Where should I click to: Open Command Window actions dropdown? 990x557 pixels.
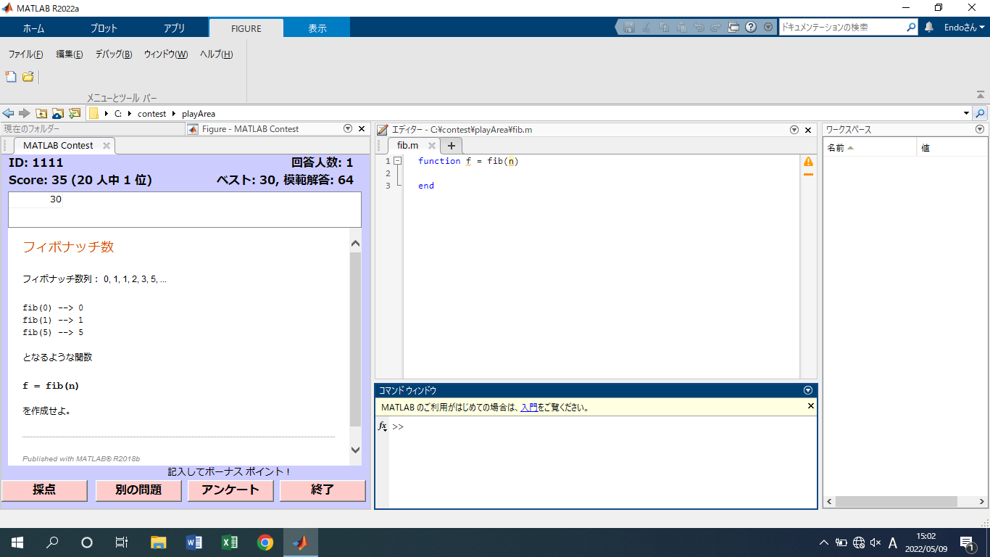pyautogui.click(x=808, y=390)
